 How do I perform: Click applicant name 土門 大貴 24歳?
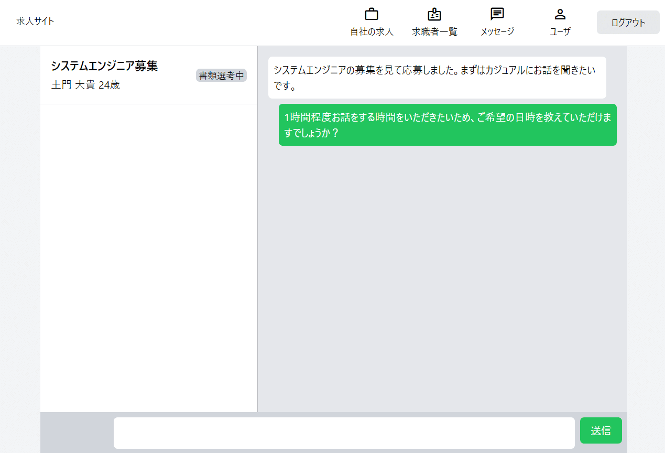tap(85, 85)
